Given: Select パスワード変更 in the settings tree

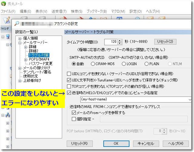Looking at the screenshot, I should click(41, 64).
